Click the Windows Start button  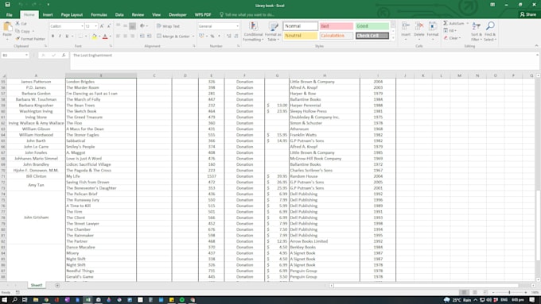tap(5, 300)
